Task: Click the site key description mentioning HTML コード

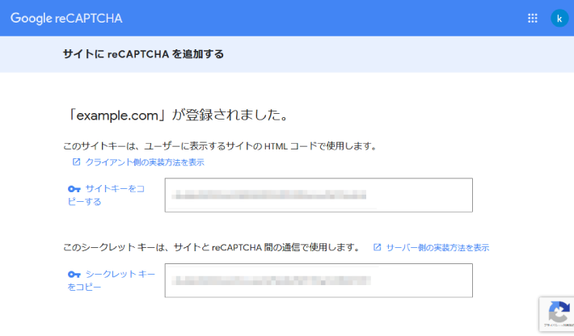Action: point(221,146)
